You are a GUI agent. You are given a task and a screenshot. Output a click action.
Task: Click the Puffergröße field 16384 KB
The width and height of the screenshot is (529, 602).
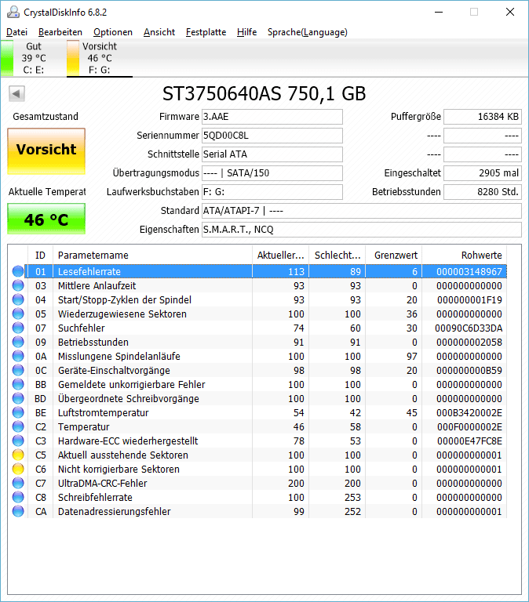pyautogui.click(x=483, y=117)
